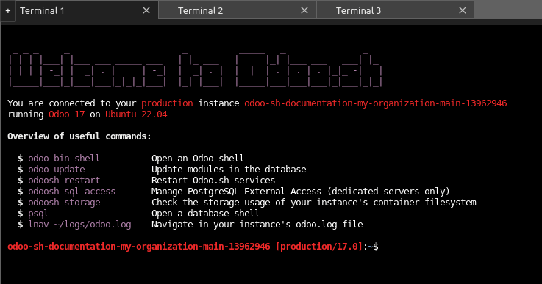This screenshot has height=284, width=542.
Task: Click the Ubuntu 22.04 text
Action: 136,114
